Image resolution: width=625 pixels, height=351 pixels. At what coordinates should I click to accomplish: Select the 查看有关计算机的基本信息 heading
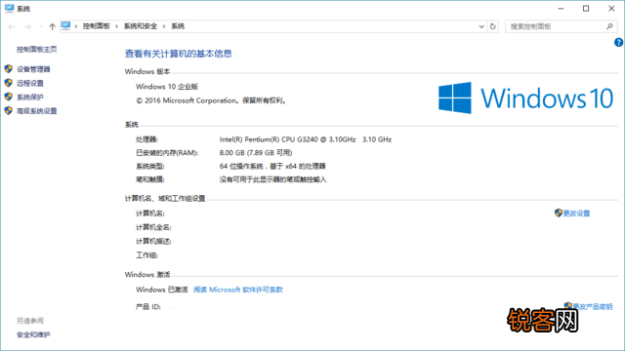click(x=178, y=54)
